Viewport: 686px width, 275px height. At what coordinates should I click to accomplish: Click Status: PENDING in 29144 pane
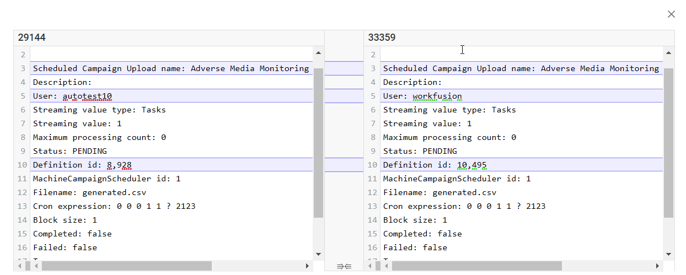(70, 151)
